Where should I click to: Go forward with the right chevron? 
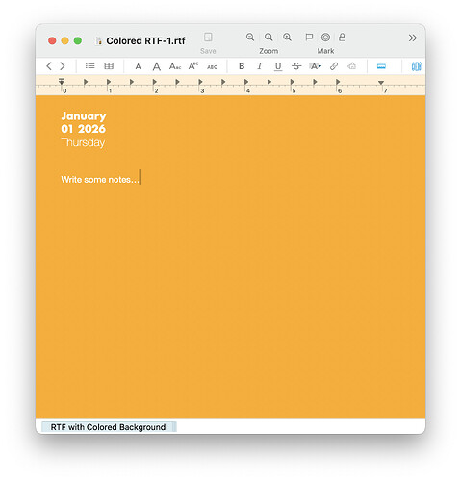click(63, 66)
